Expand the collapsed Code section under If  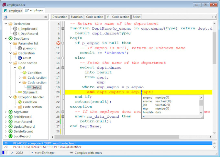pyautogui.click(x=20, y=78)
